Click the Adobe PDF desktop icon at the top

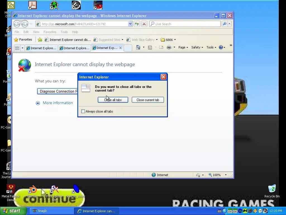point(32,5)
